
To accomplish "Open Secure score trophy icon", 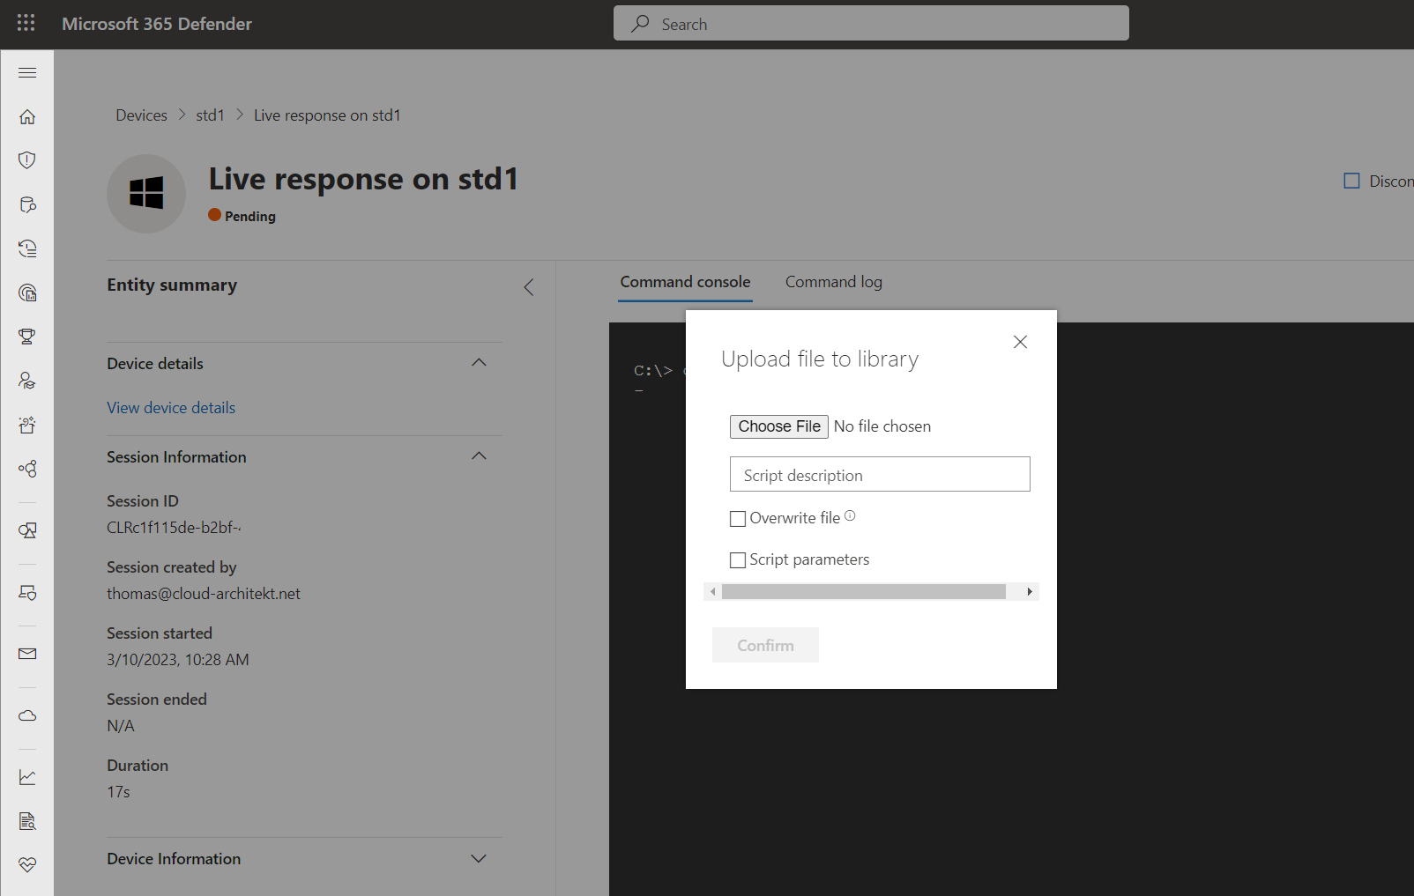I will point(27,337).
